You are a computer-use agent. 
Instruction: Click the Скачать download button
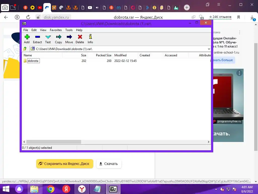click(109, 164)
